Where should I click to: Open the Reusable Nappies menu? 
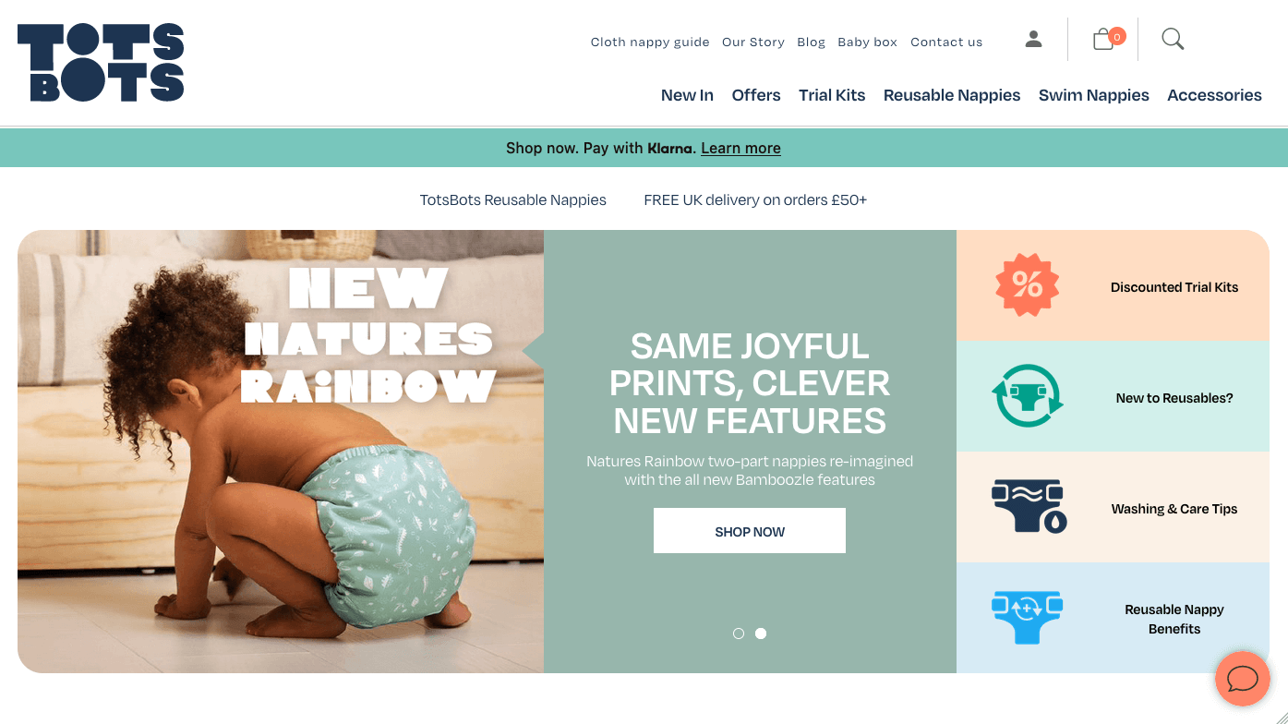tap(952, 95)
